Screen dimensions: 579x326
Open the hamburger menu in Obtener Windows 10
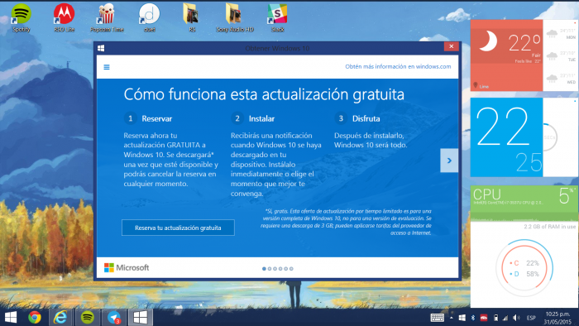pos(107,67)
